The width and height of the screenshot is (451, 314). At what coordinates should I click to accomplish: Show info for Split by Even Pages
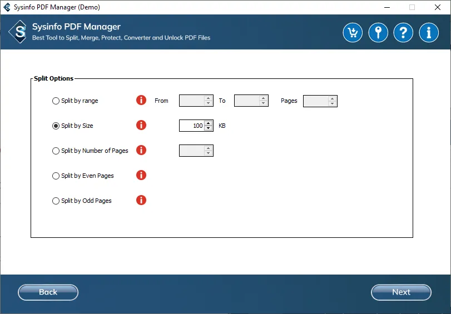(x=141, y=176)
